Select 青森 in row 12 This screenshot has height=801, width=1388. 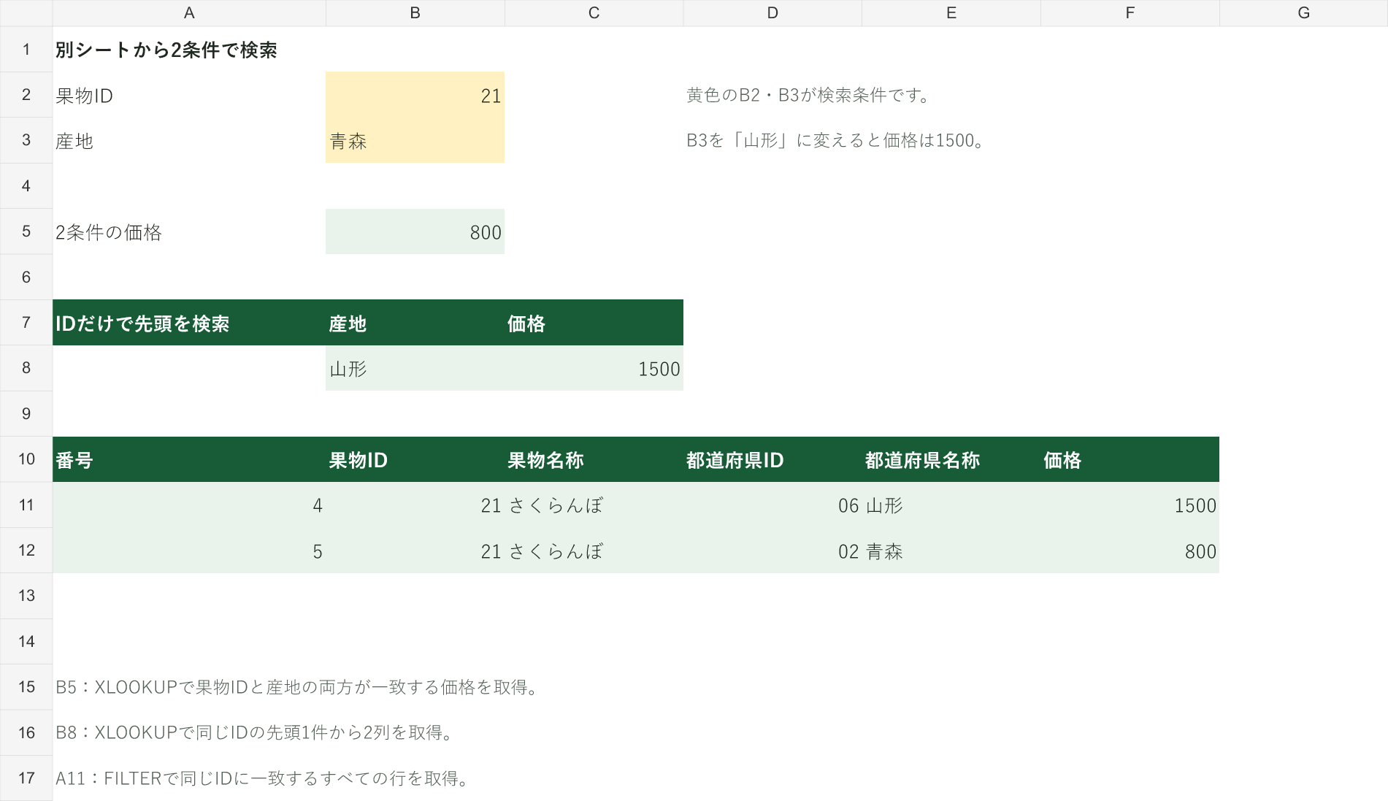[951, 551]
